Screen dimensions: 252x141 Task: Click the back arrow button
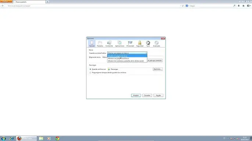pos(3,6)
